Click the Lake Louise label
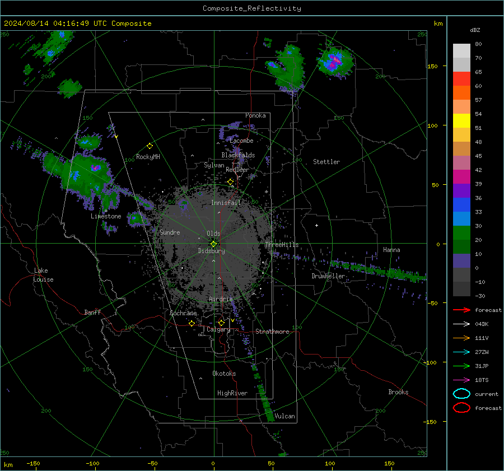Viewport: 504px width, 471px height. tap(43, 275)
